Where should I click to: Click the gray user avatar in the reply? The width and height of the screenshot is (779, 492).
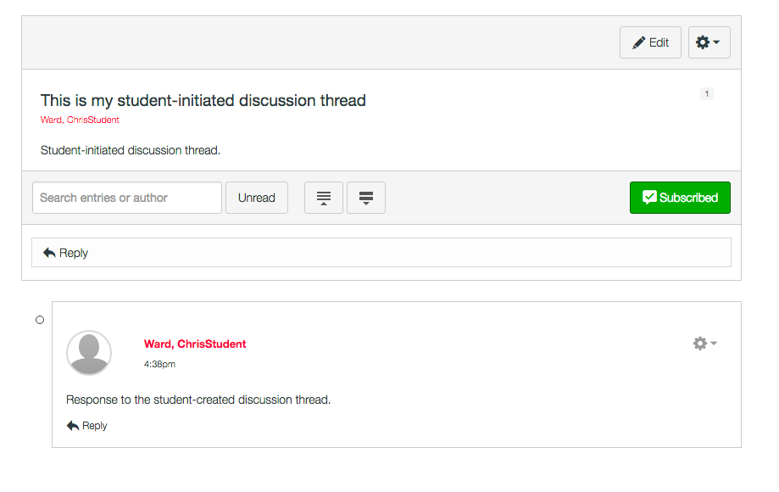tap(89, 353)
